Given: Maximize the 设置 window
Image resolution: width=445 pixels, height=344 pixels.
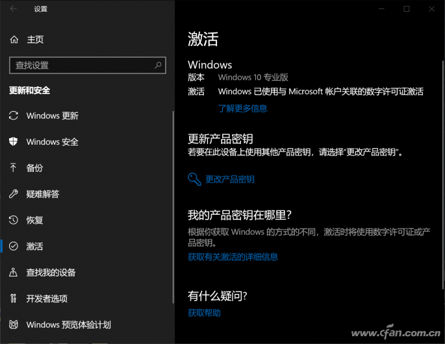Looking at the screenshot, I should pos(407,9).
